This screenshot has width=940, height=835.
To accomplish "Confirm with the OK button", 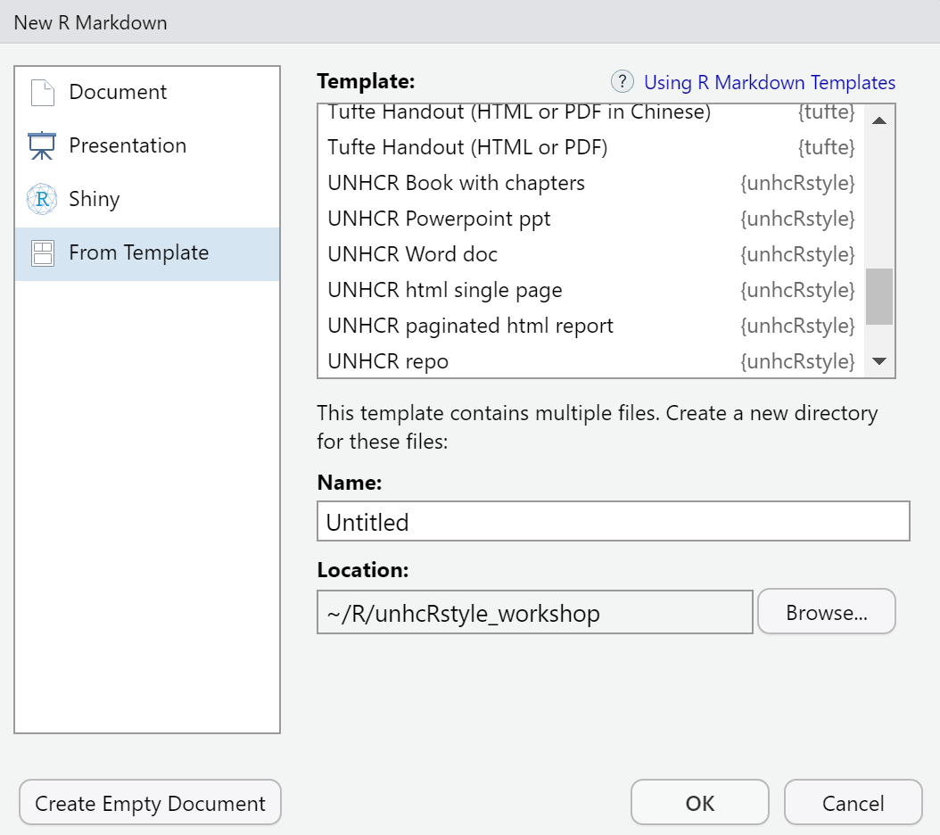I will pyautogui.click(x=699, y=803).
